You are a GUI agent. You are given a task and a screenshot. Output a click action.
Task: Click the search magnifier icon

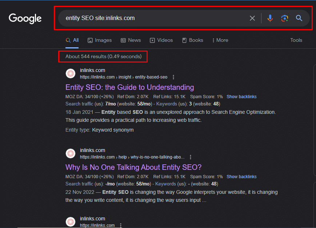pos(299,18)
